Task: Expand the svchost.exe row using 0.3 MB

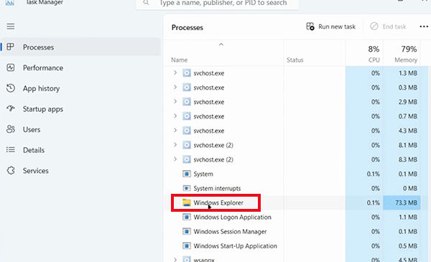Action: pos(175,87)
